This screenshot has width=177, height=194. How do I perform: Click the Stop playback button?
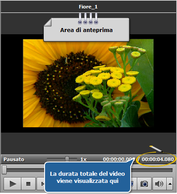click(x=28, y=184)
